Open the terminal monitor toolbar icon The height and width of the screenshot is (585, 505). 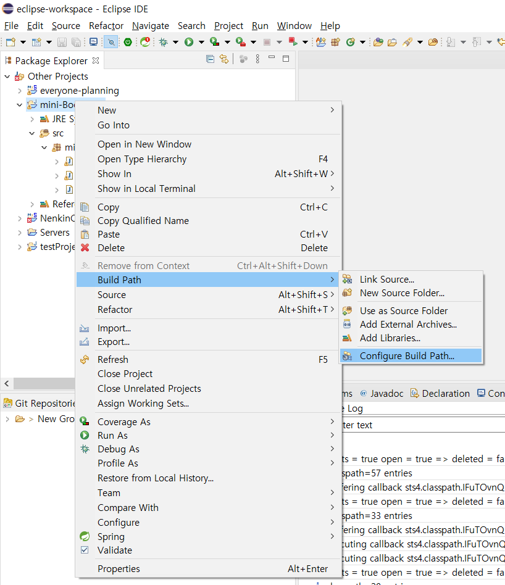coord(94,42)
